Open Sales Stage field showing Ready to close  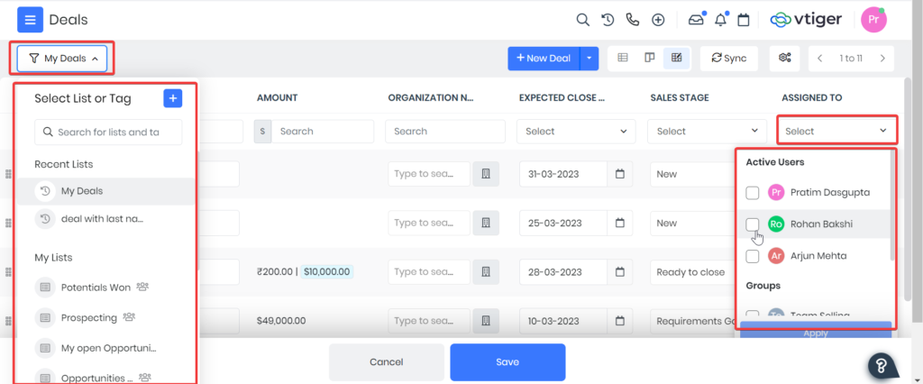pos(692,272)
